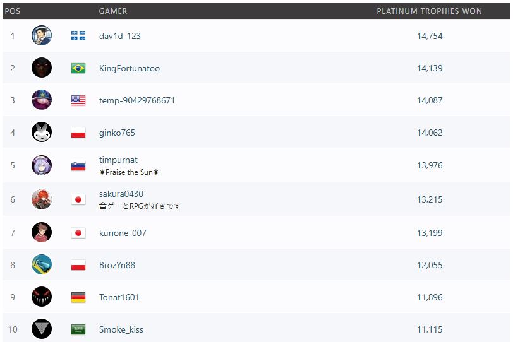Open temp-90429768671's wizard avatar
The image size is (513, 342).
42,100
